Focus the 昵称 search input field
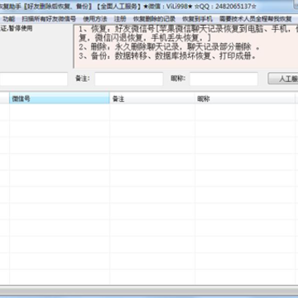Viewport: 298px width, 298px height. (x=223, y=79)
